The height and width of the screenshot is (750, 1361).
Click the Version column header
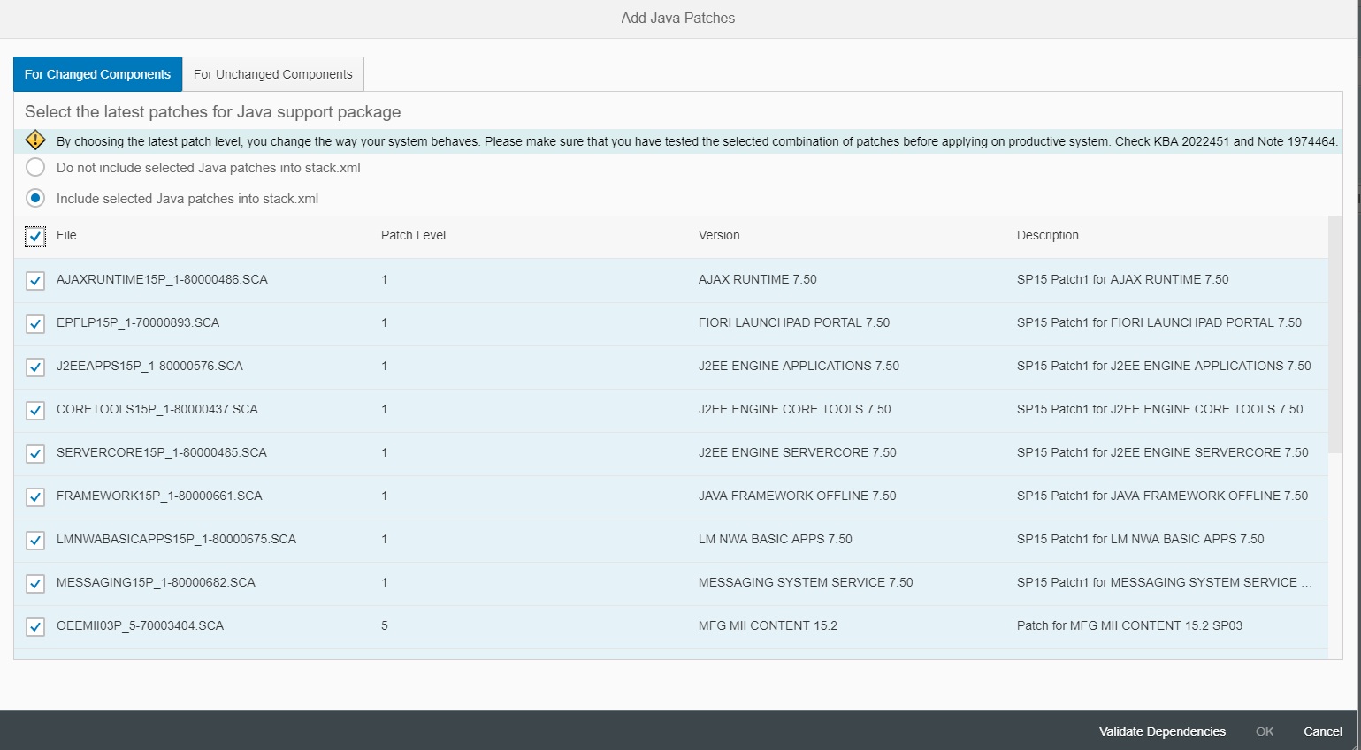[719, 235]
